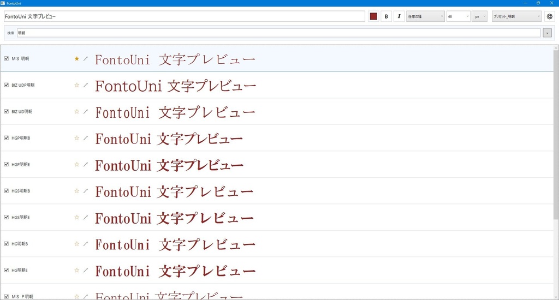
Task: Click the pencil edit icon for MS 明朝
Action: click(x=86, y=58)
